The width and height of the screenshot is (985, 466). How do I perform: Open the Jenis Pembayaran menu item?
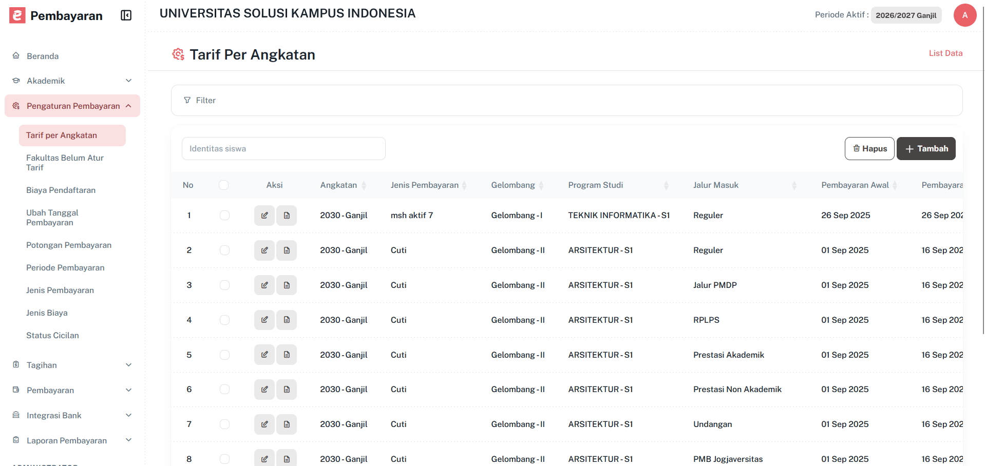point(60,290)
